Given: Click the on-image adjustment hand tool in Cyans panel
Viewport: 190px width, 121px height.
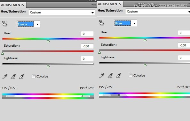Looking at the screenshot, I should coord(4,24).
